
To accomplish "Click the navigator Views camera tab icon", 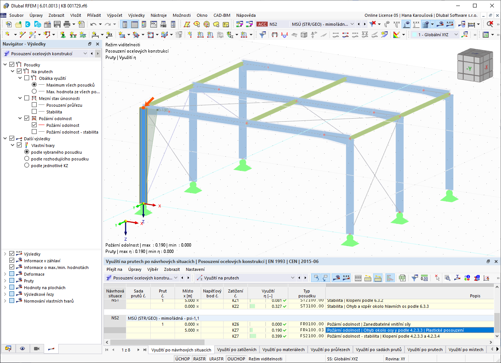I will tap(37, 348).
